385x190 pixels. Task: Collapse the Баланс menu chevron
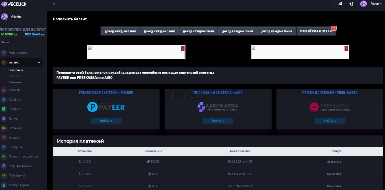pyautogui.click(x=39, y=62)
